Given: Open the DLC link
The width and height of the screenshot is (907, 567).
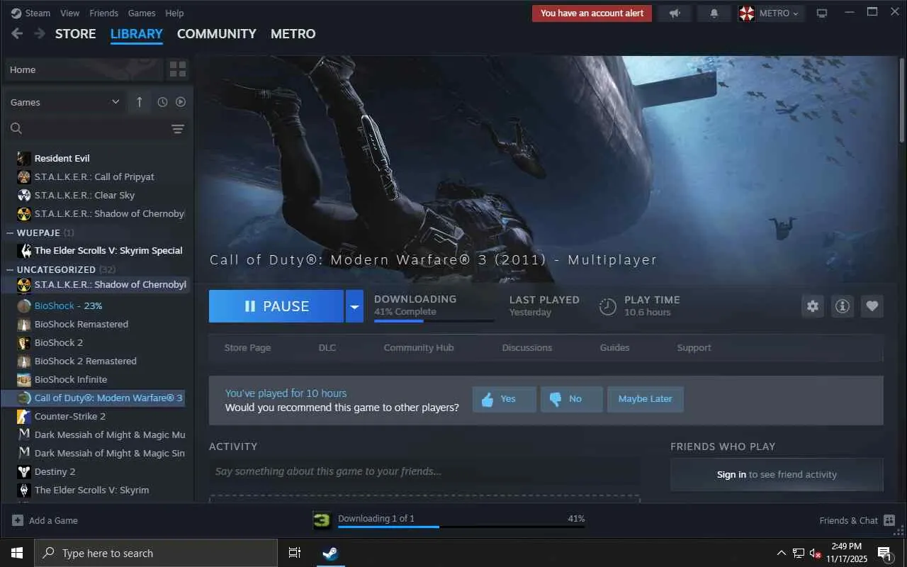Looking at the screenshot, I should coord(327,347).
